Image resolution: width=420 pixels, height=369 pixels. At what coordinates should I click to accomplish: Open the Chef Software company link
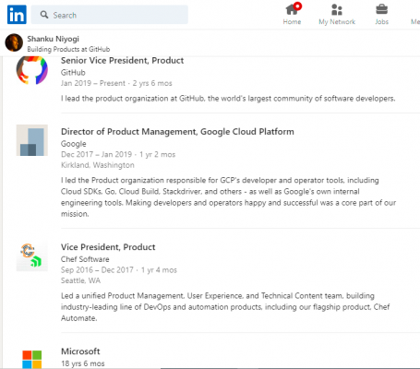tap(85, 259)
